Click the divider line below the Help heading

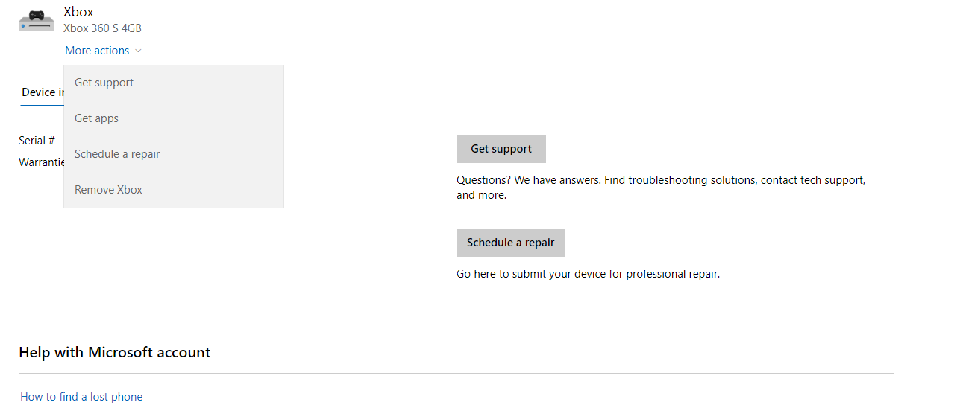coord(457,373)
